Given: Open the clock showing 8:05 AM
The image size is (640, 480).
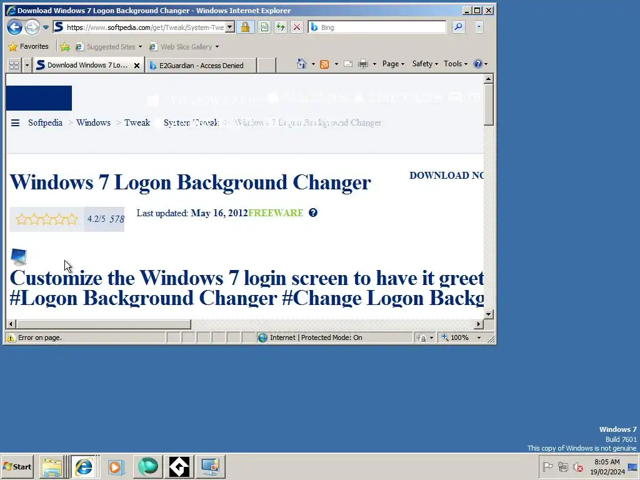Looking at the screenshot, I should pos(607,466).
